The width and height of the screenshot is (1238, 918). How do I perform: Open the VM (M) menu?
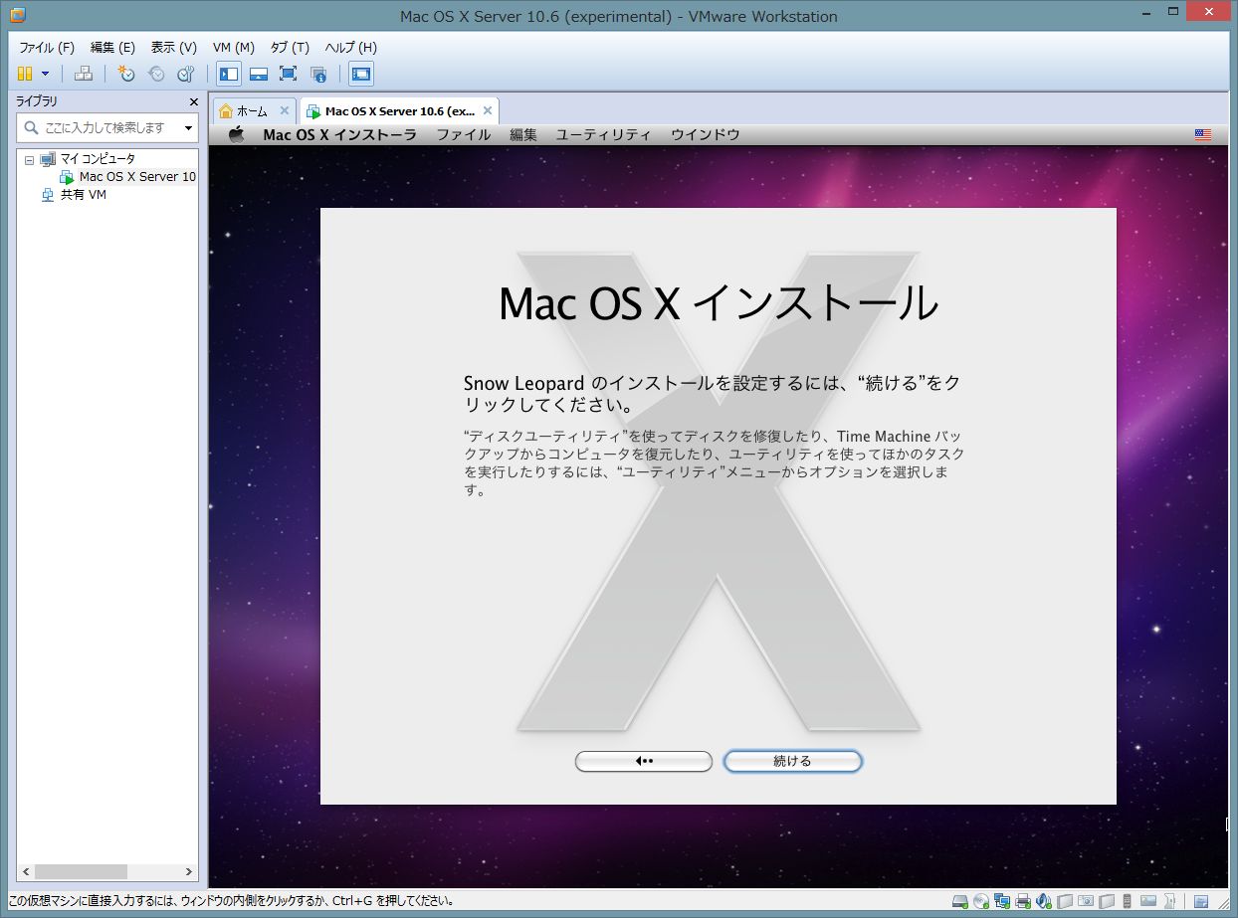point(234,47)
